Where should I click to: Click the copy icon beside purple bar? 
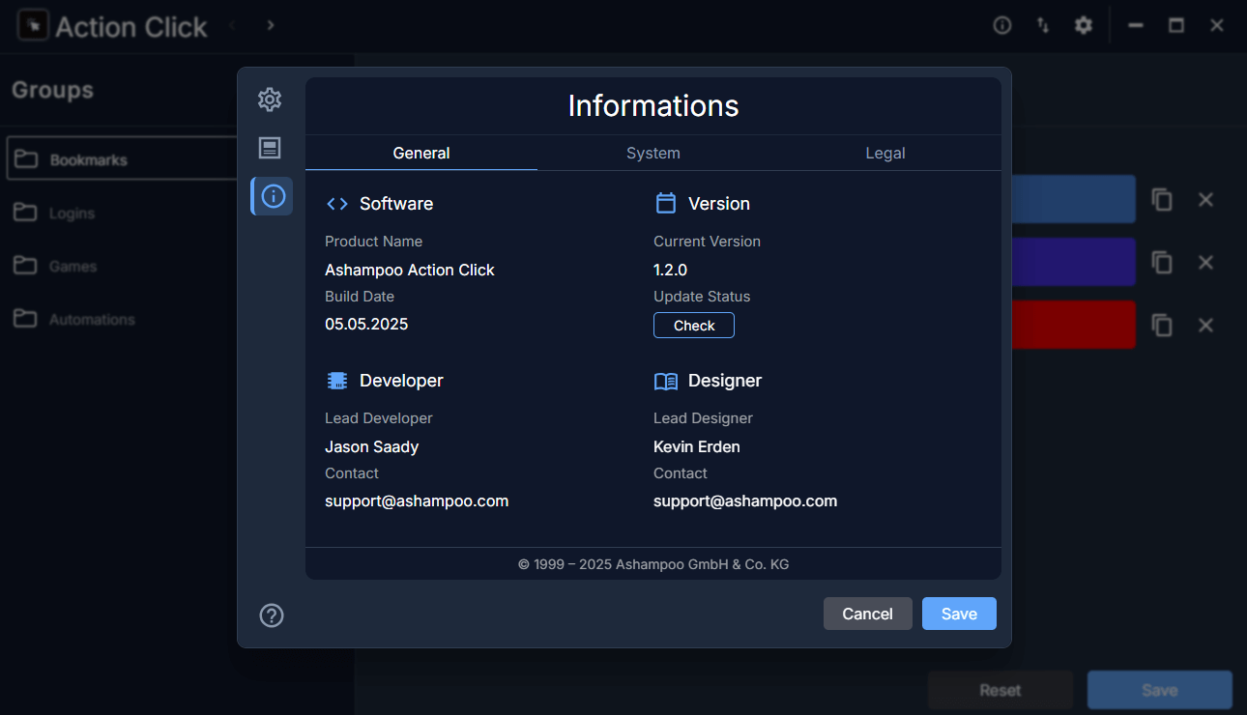(x=1162, y=263)
